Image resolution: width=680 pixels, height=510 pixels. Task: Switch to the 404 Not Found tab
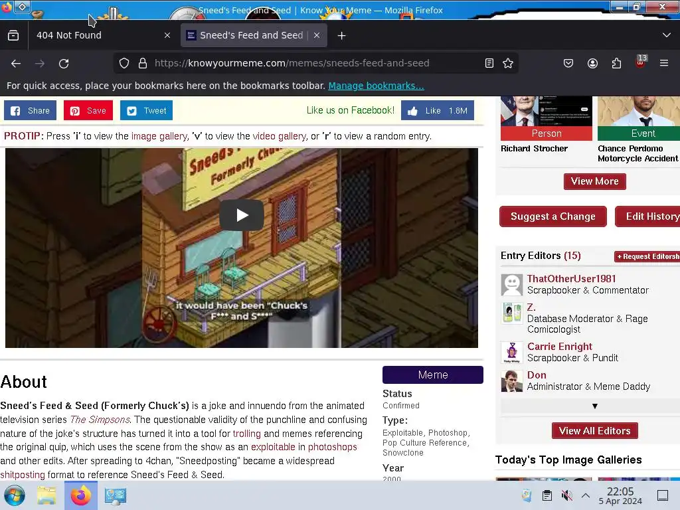[103, 36]
